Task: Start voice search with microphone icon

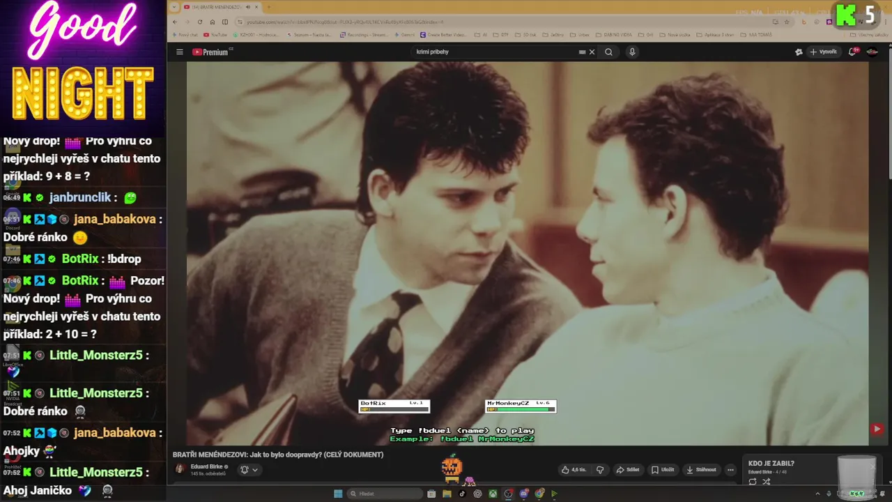Action: (x=632, y=52)
